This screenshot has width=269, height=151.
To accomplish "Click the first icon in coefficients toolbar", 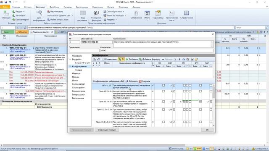I will (x=95, y=59).
